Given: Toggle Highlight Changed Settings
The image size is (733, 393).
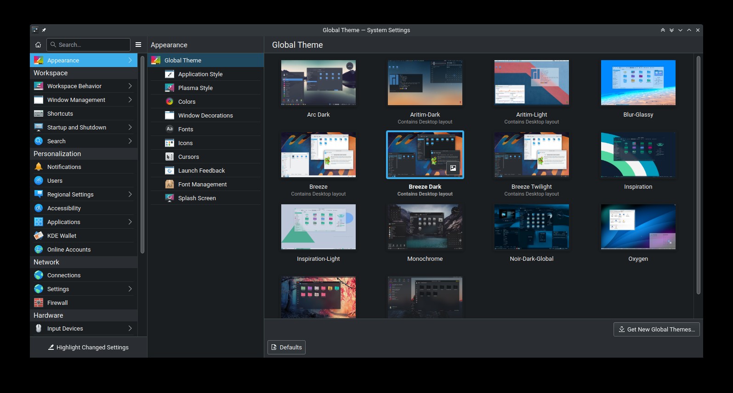Looking at the screenshot, I should (x=88, y=347).
